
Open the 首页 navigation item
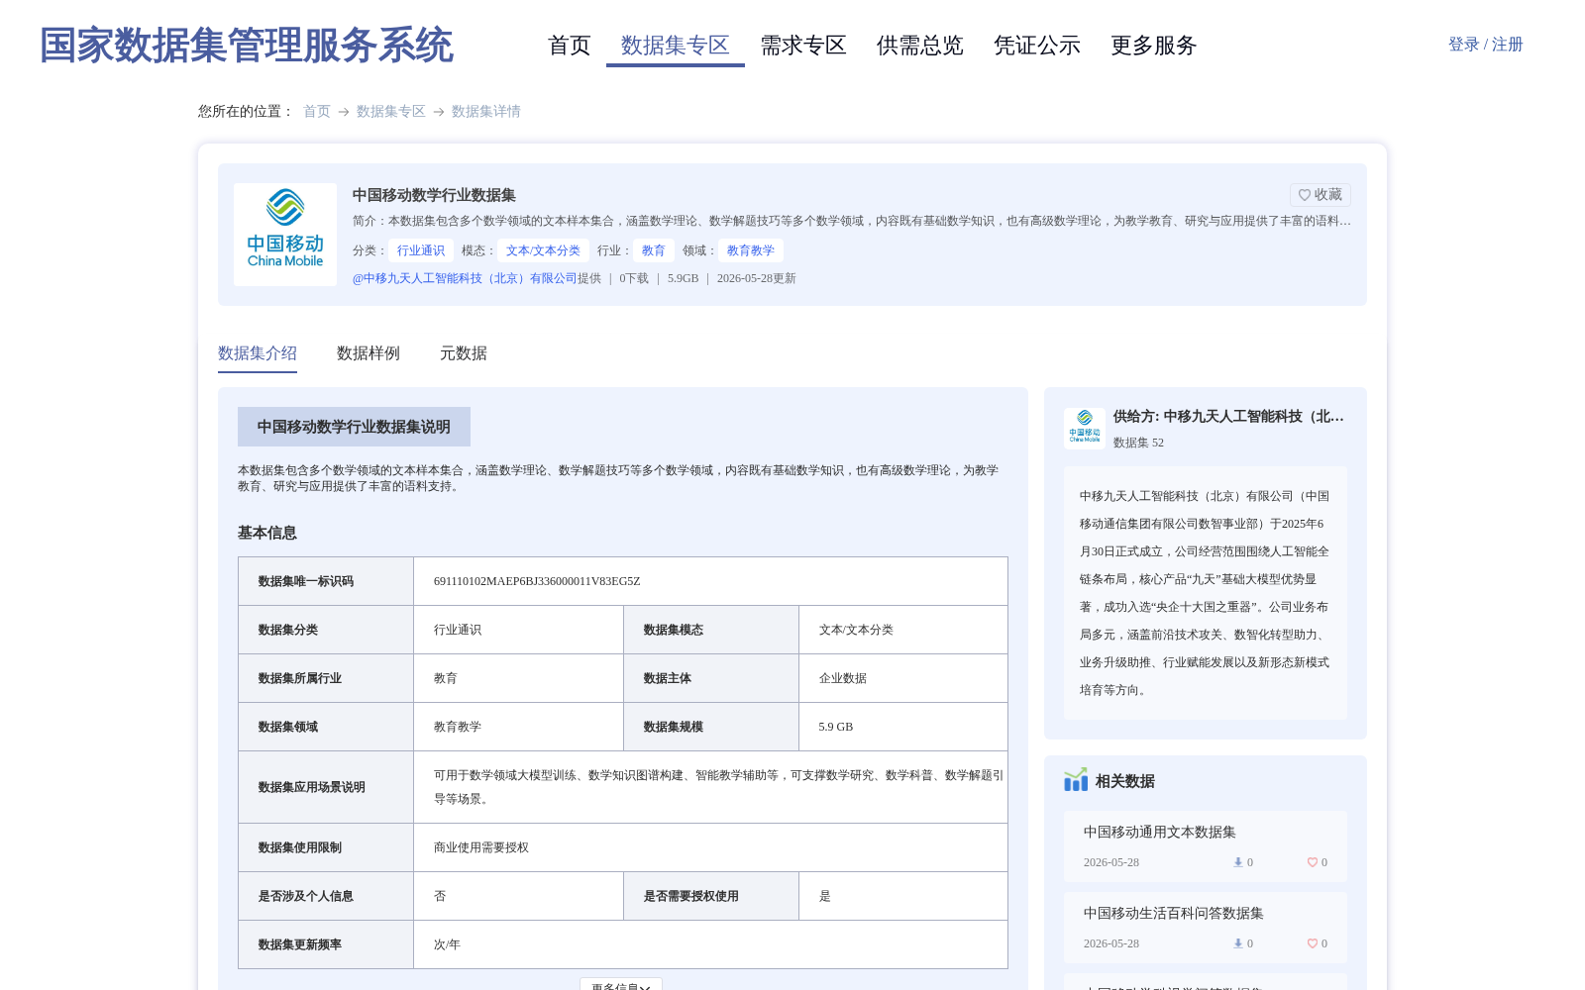(570, 46)
